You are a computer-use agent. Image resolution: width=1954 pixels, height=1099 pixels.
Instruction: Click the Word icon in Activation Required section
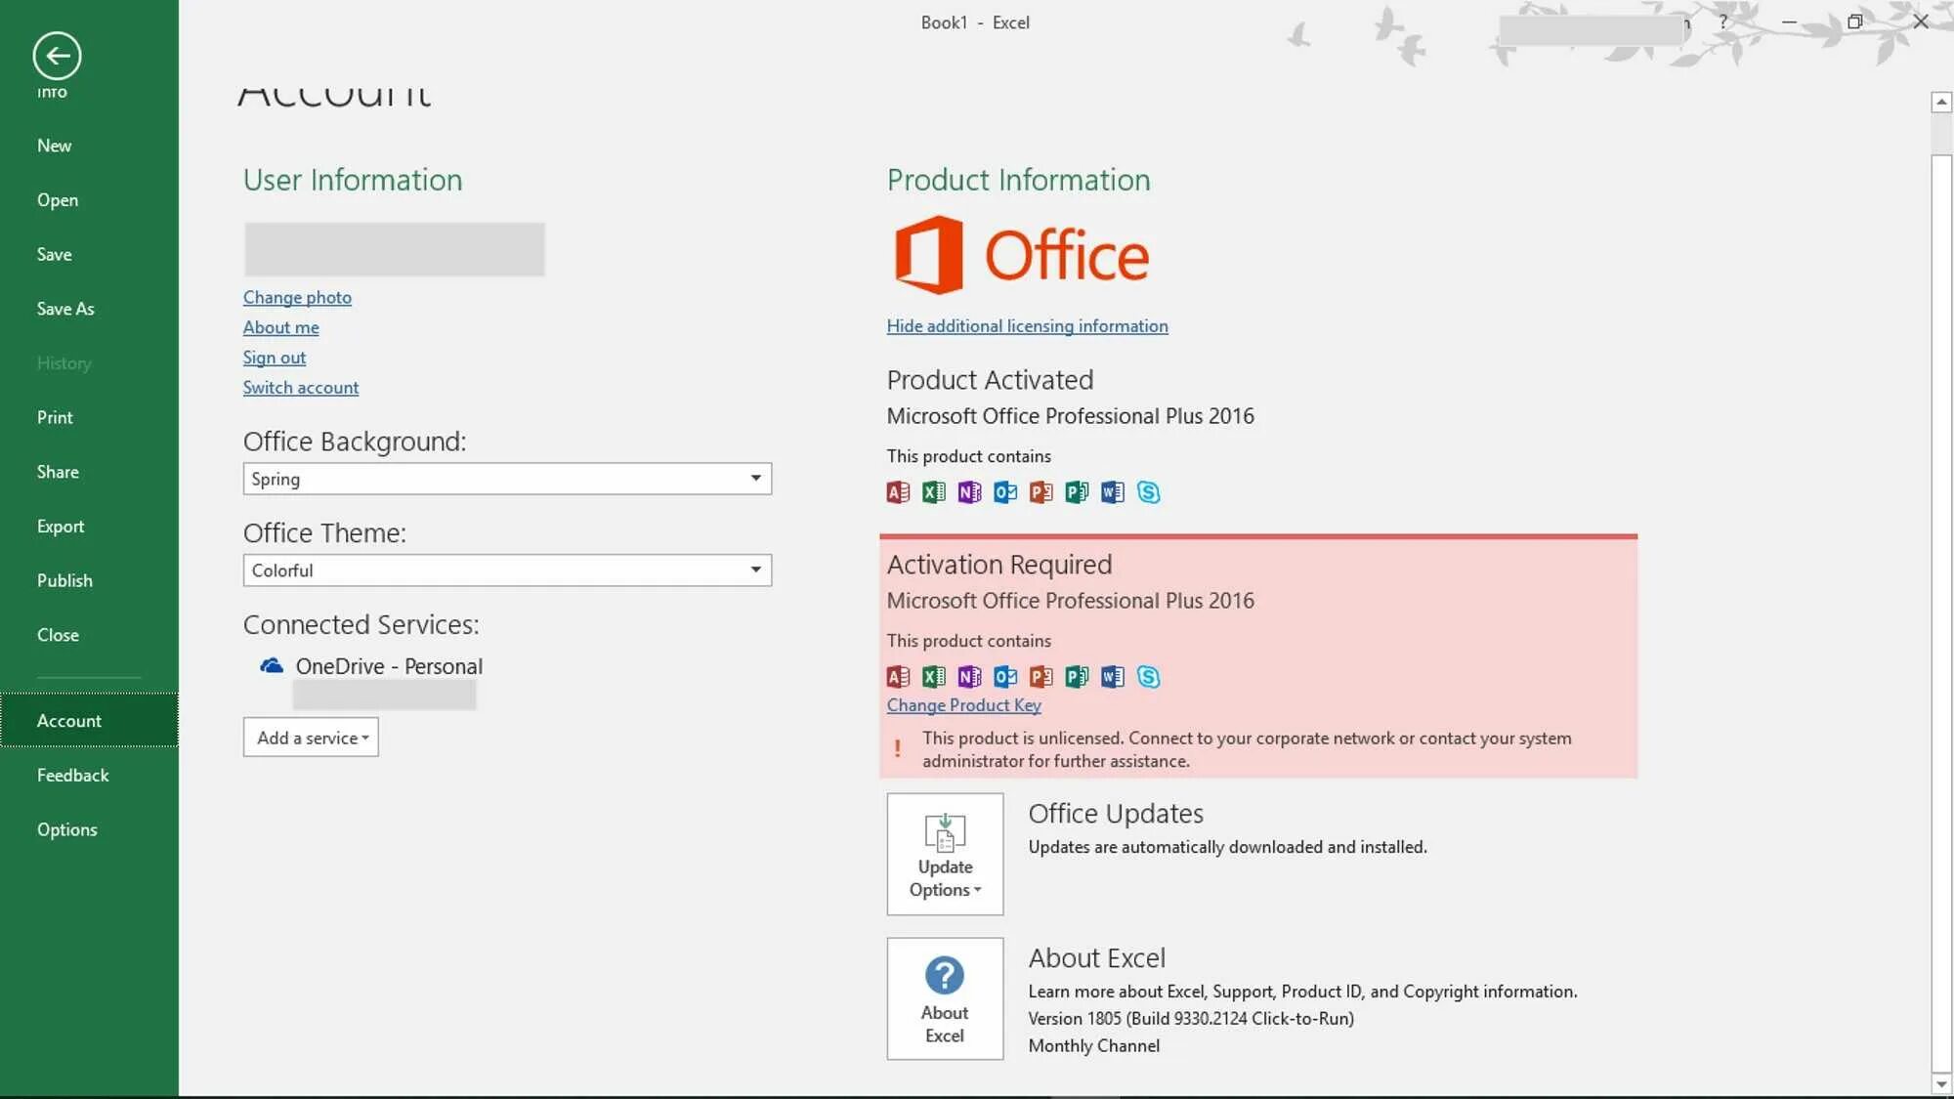pos(1113,677)
